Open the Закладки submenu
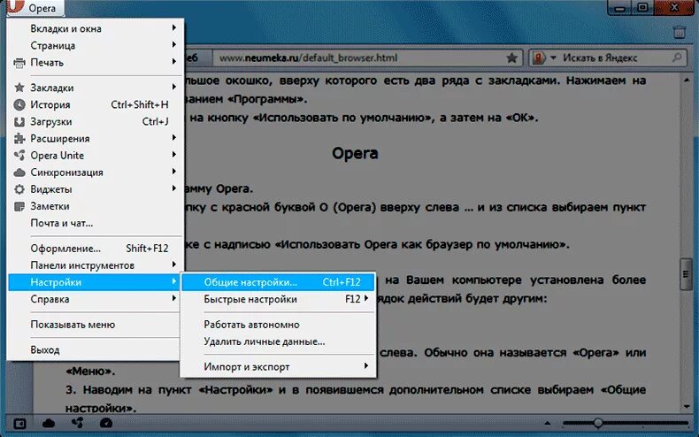The image size is (699, 437). 96,88
